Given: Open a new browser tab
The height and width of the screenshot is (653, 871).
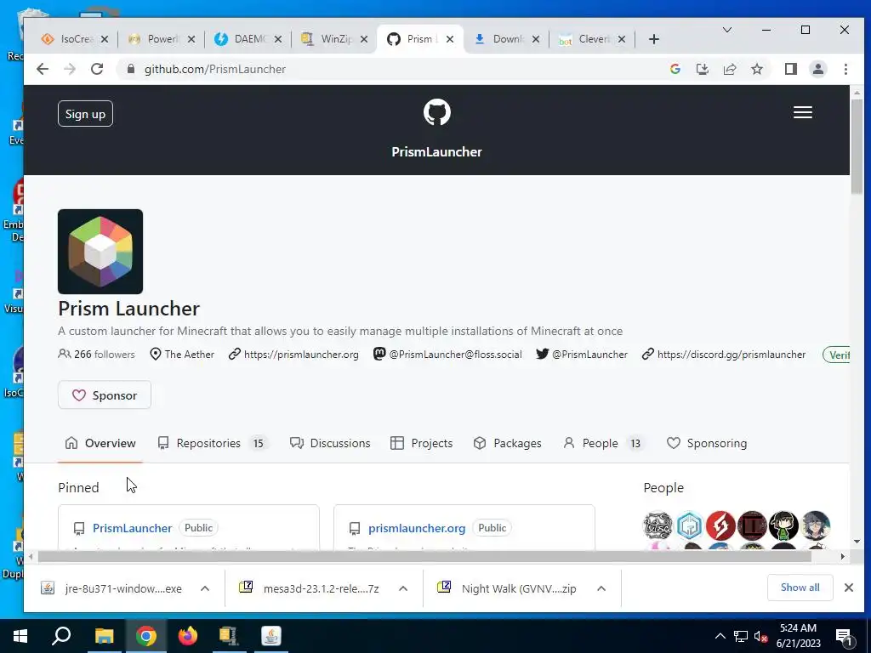Looking at the screenshot, I should [654, 39].
